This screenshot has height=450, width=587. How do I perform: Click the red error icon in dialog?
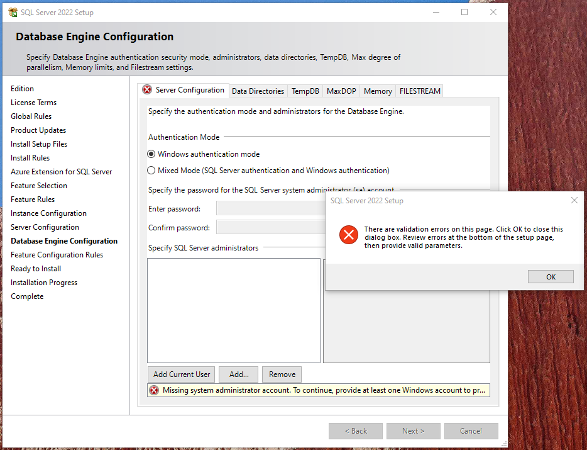tap(348, 235)
